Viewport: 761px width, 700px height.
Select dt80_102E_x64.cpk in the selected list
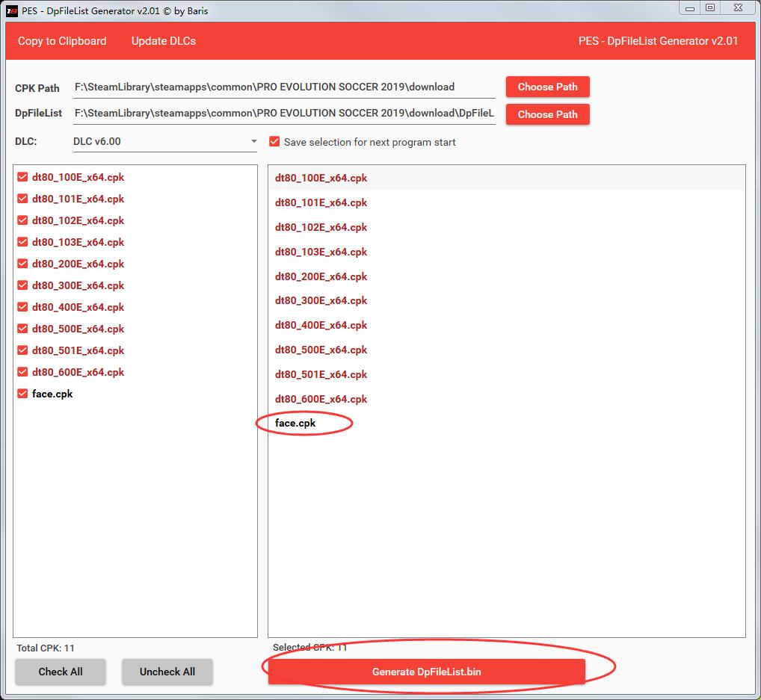pos(507,227)
